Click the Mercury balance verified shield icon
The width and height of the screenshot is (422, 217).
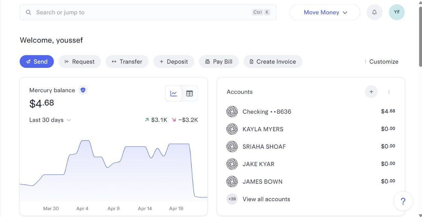coord(83,90)
